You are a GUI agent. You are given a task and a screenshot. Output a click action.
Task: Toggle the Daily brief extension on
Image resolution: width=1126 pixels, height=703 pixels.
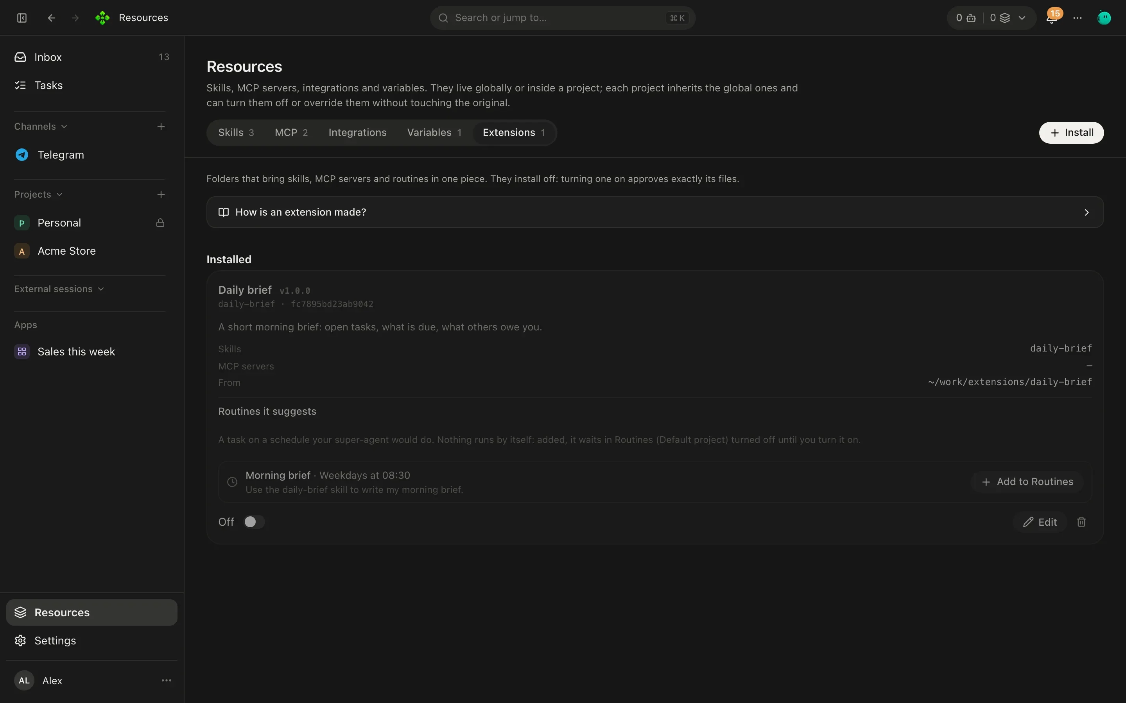tap(254, 522)
